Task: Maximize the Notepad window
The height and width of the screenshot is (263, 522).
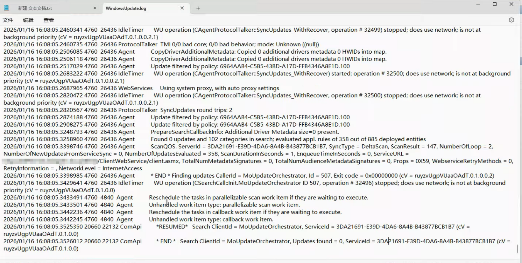Action: pyautogui.click(x=495, y=4)
